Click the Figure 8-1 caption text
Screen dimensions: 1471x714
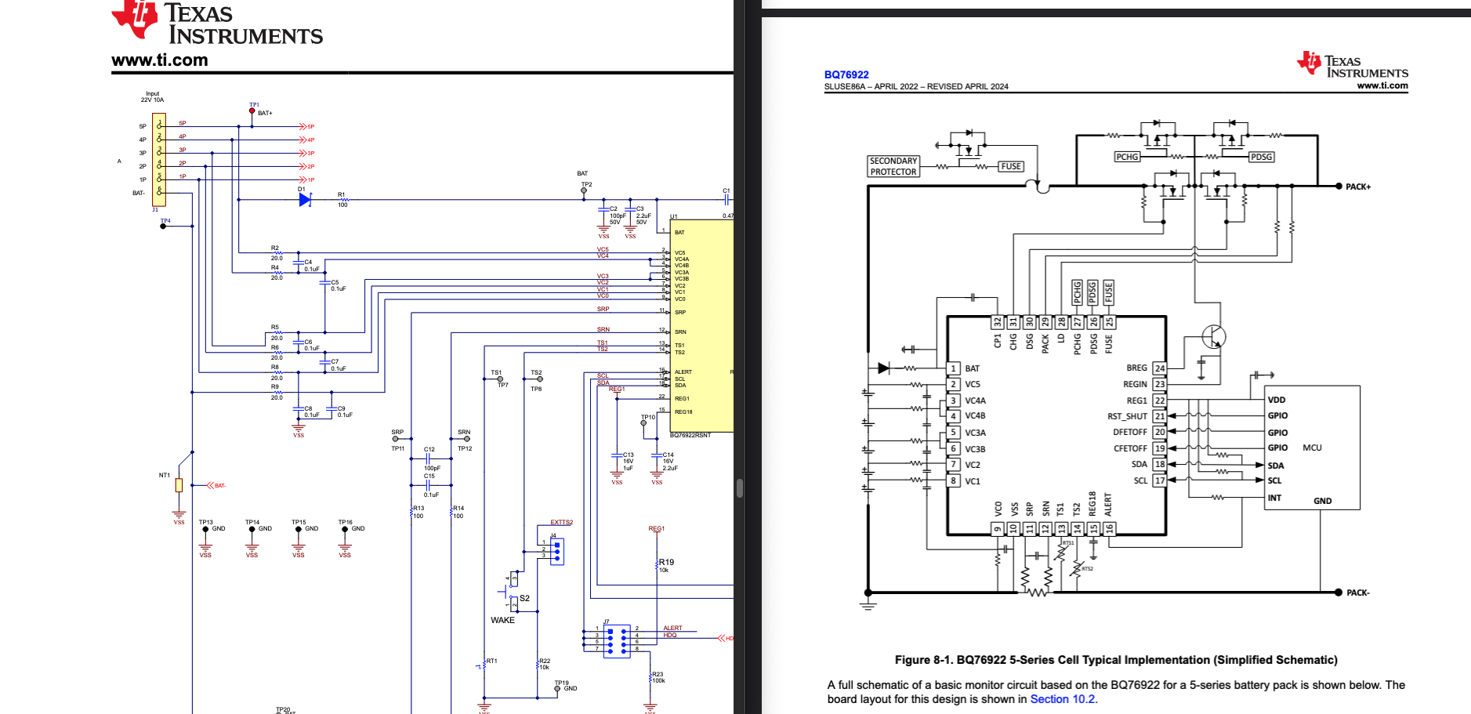coord(1116,660)
